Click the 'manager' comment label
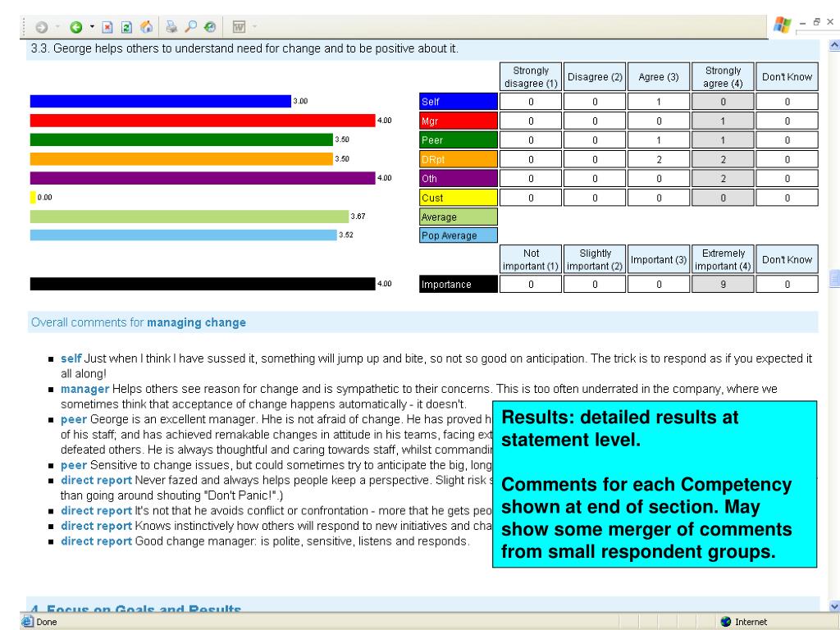 coord(84,389)
